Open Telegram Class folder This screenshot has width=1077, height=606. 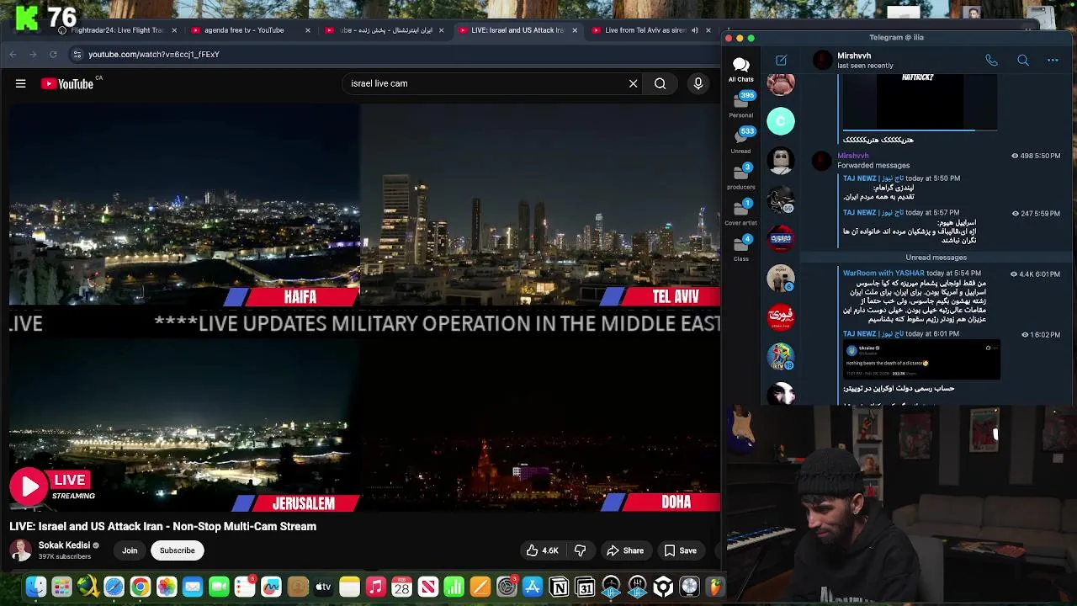pyautogui.click(x=741, y=248)
